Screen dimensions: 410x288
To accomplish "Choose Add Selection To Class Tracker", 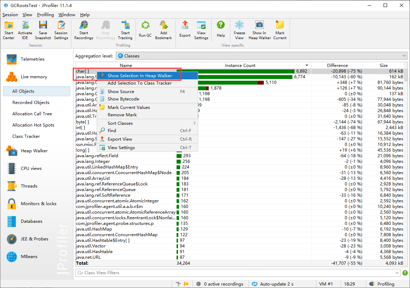I will [x=147, y=83].
